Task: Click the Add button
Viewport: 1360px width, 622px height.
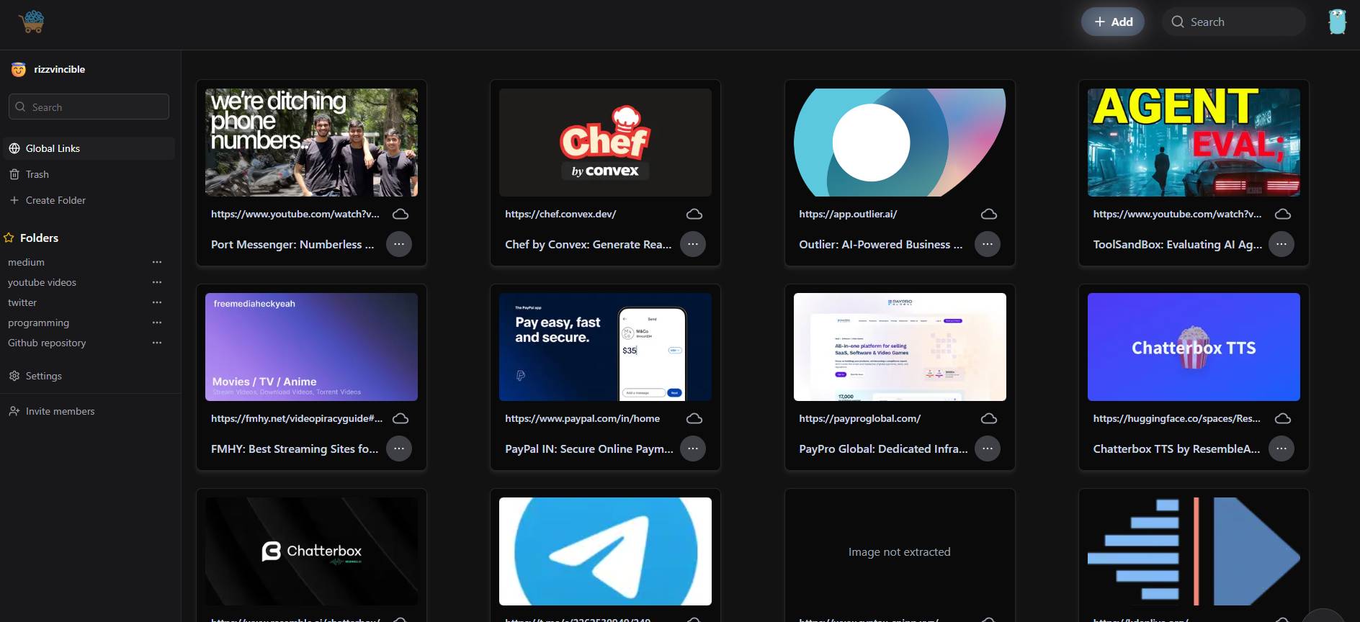Action: (x=1113, y=22)
